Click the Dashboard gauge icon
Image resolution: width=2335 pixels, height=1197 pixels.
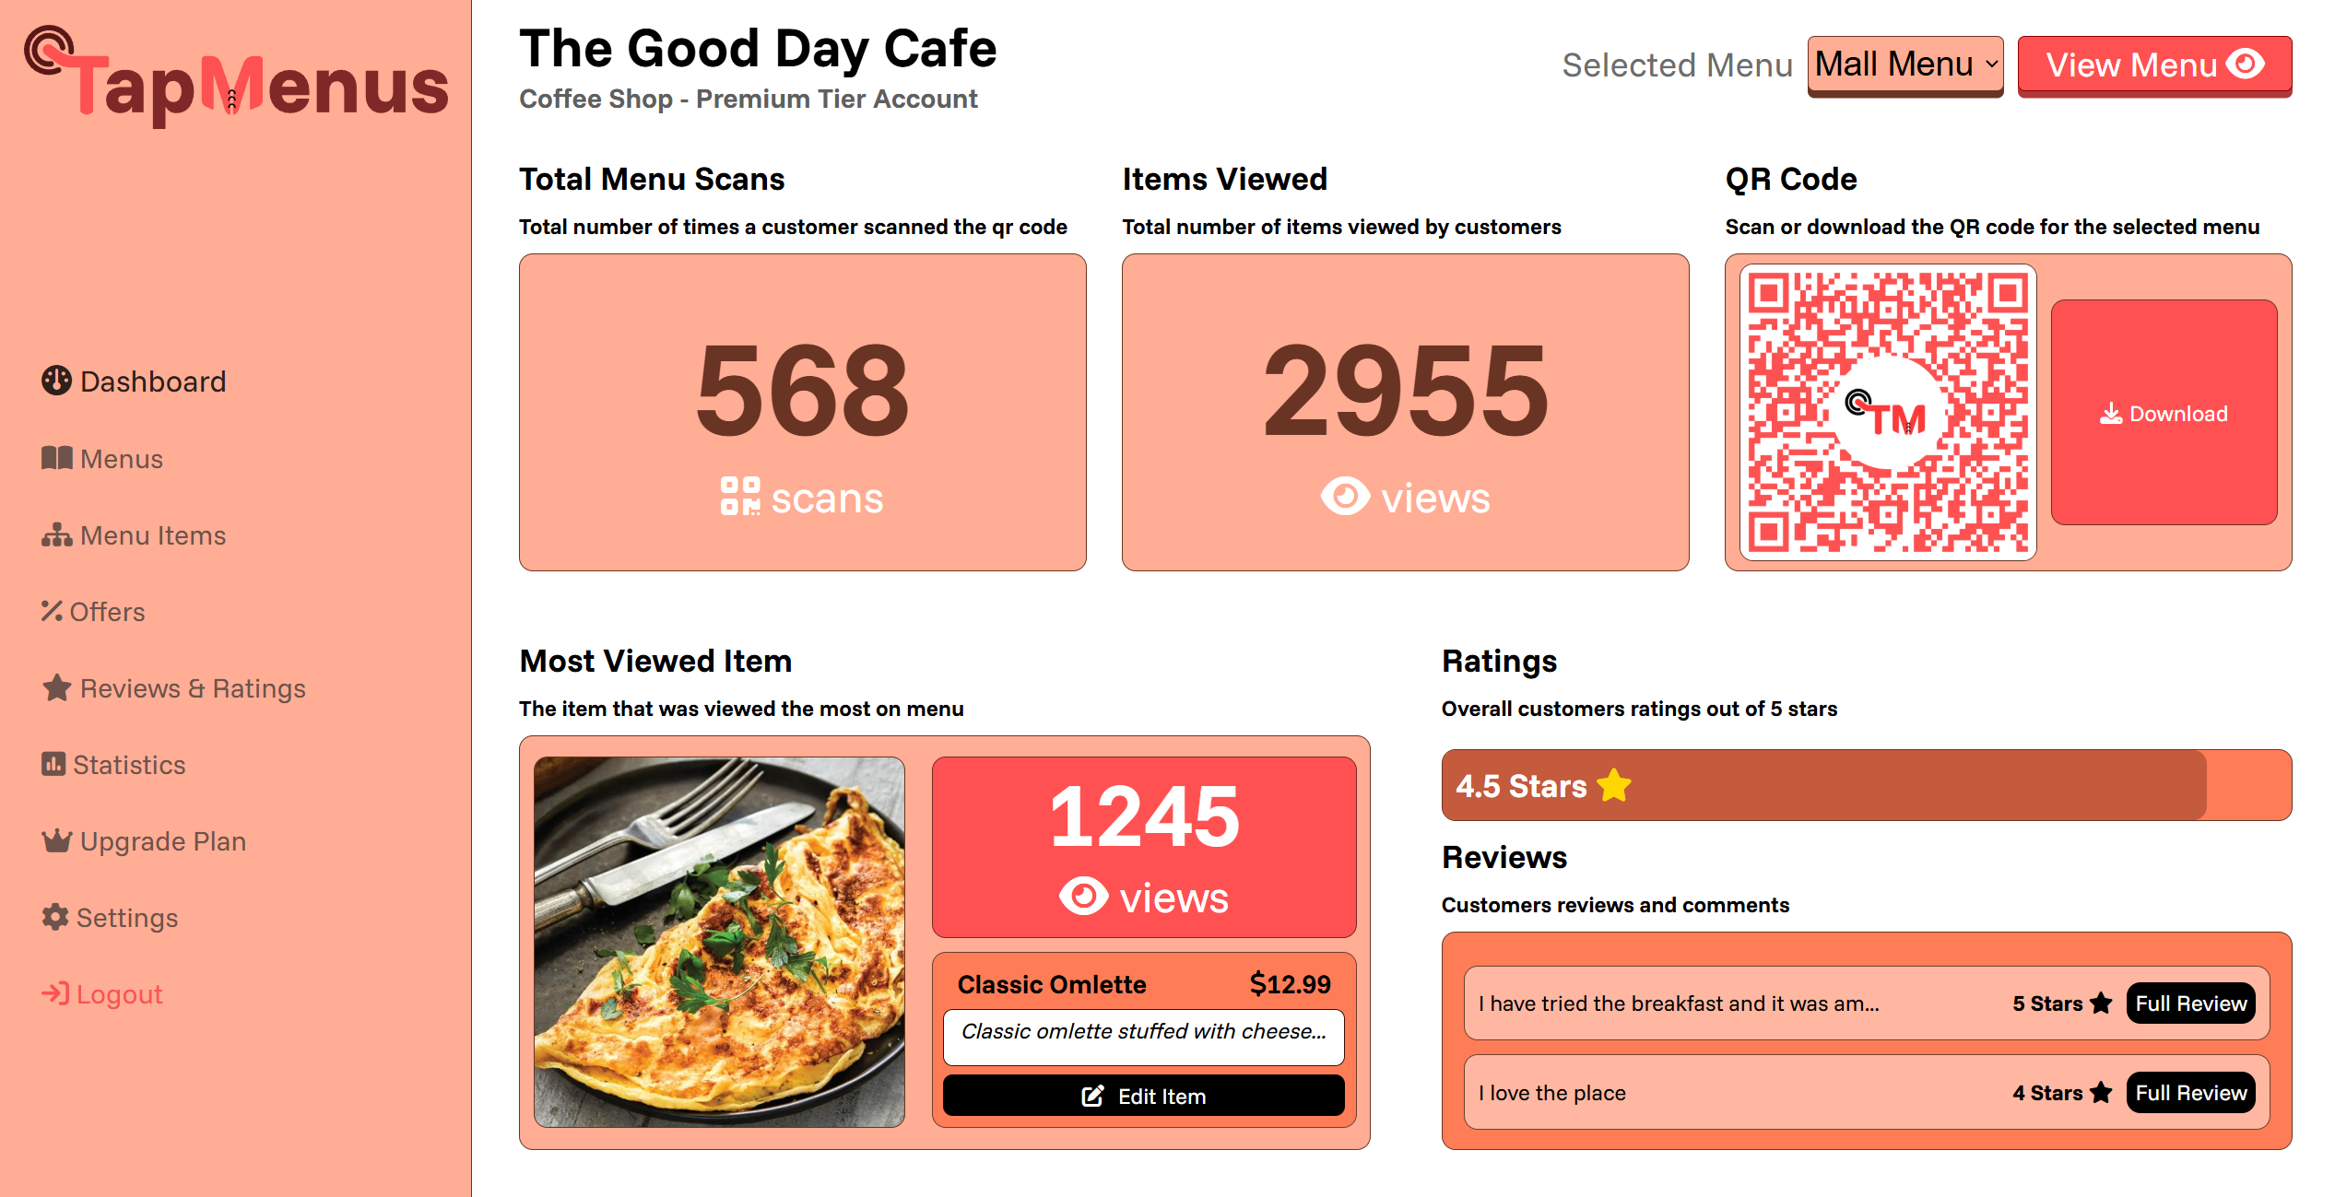pyautogui.click(x=56, y=381)
